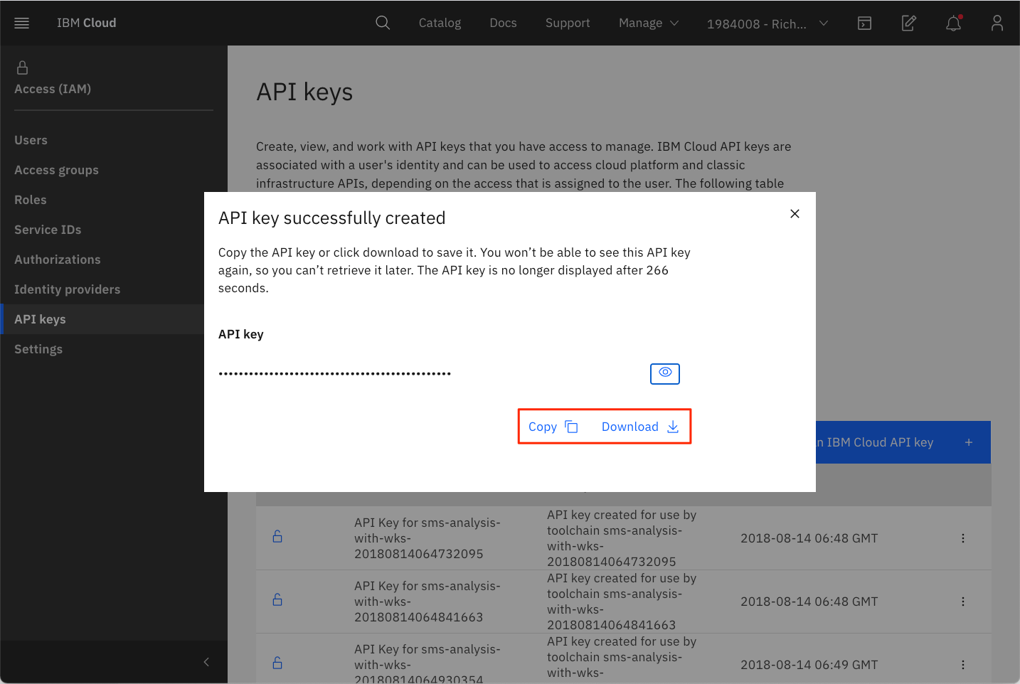The width and height of the screenshot is (1020, 684).
Task: Download the API key file
Action: [640, 427]
